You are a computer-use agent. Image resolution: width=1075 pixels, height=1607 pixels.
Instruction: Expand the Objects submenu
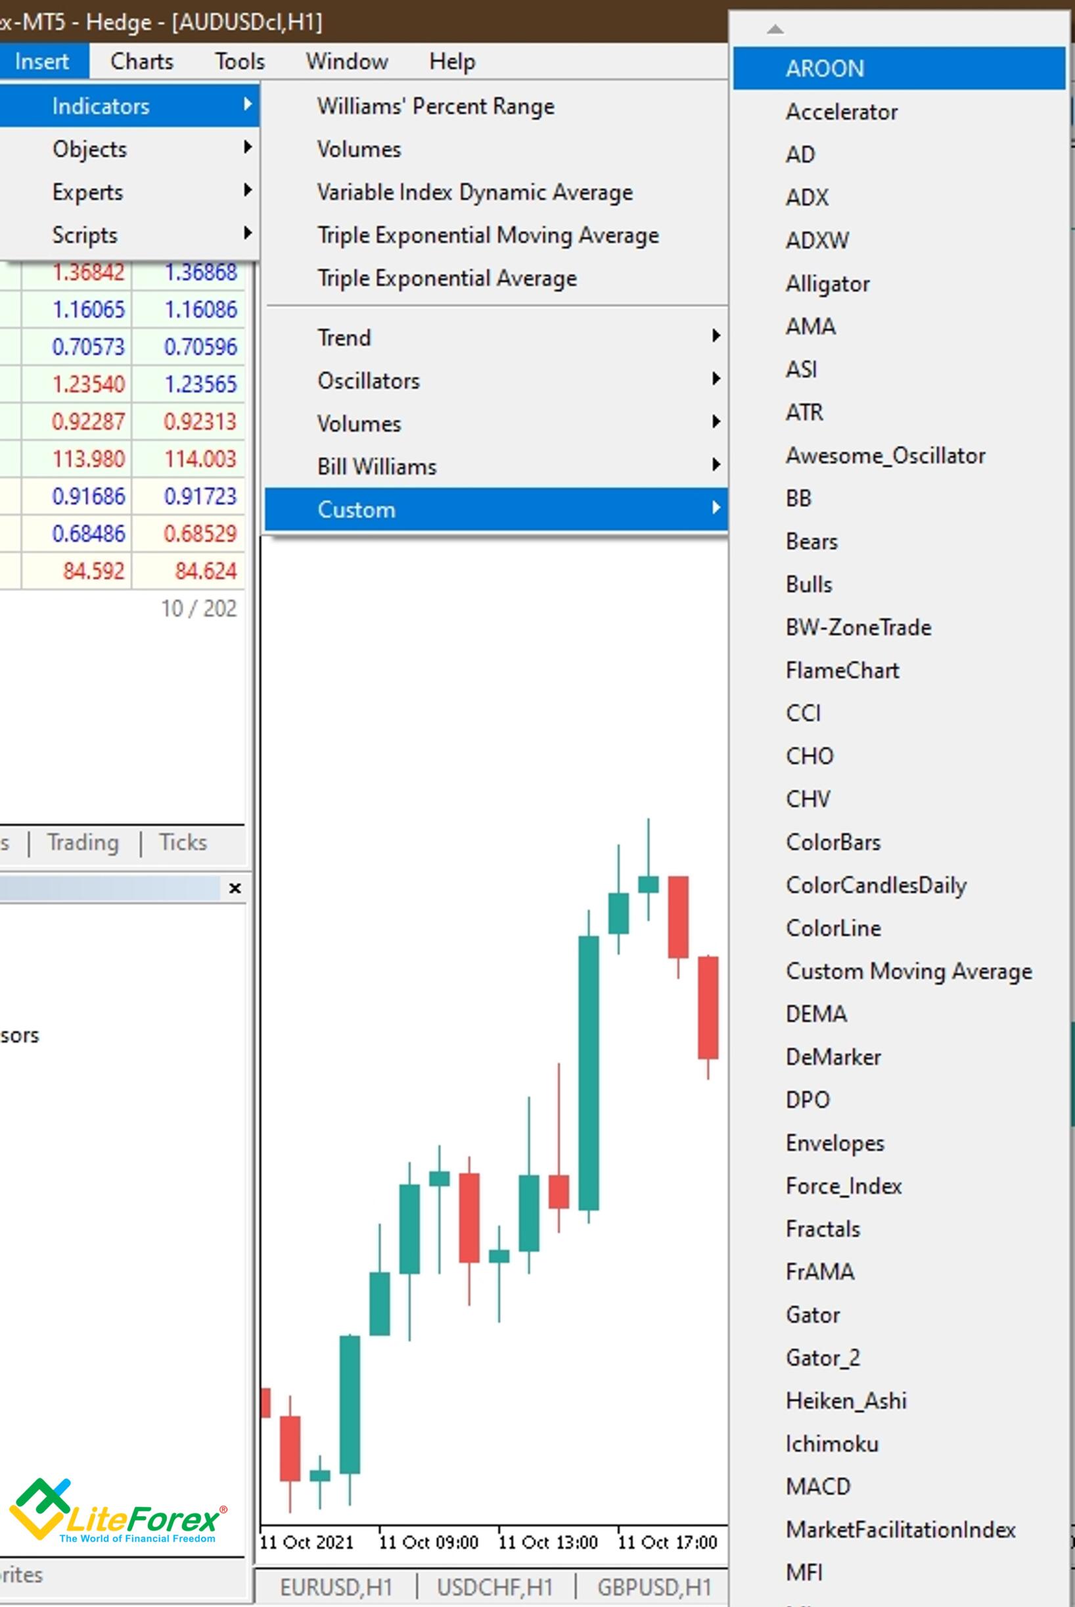(89, 149)
